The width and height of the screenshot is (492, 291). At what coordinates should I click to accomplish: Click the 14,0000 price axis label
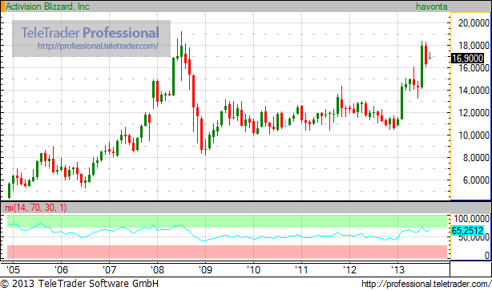[474, 91]
